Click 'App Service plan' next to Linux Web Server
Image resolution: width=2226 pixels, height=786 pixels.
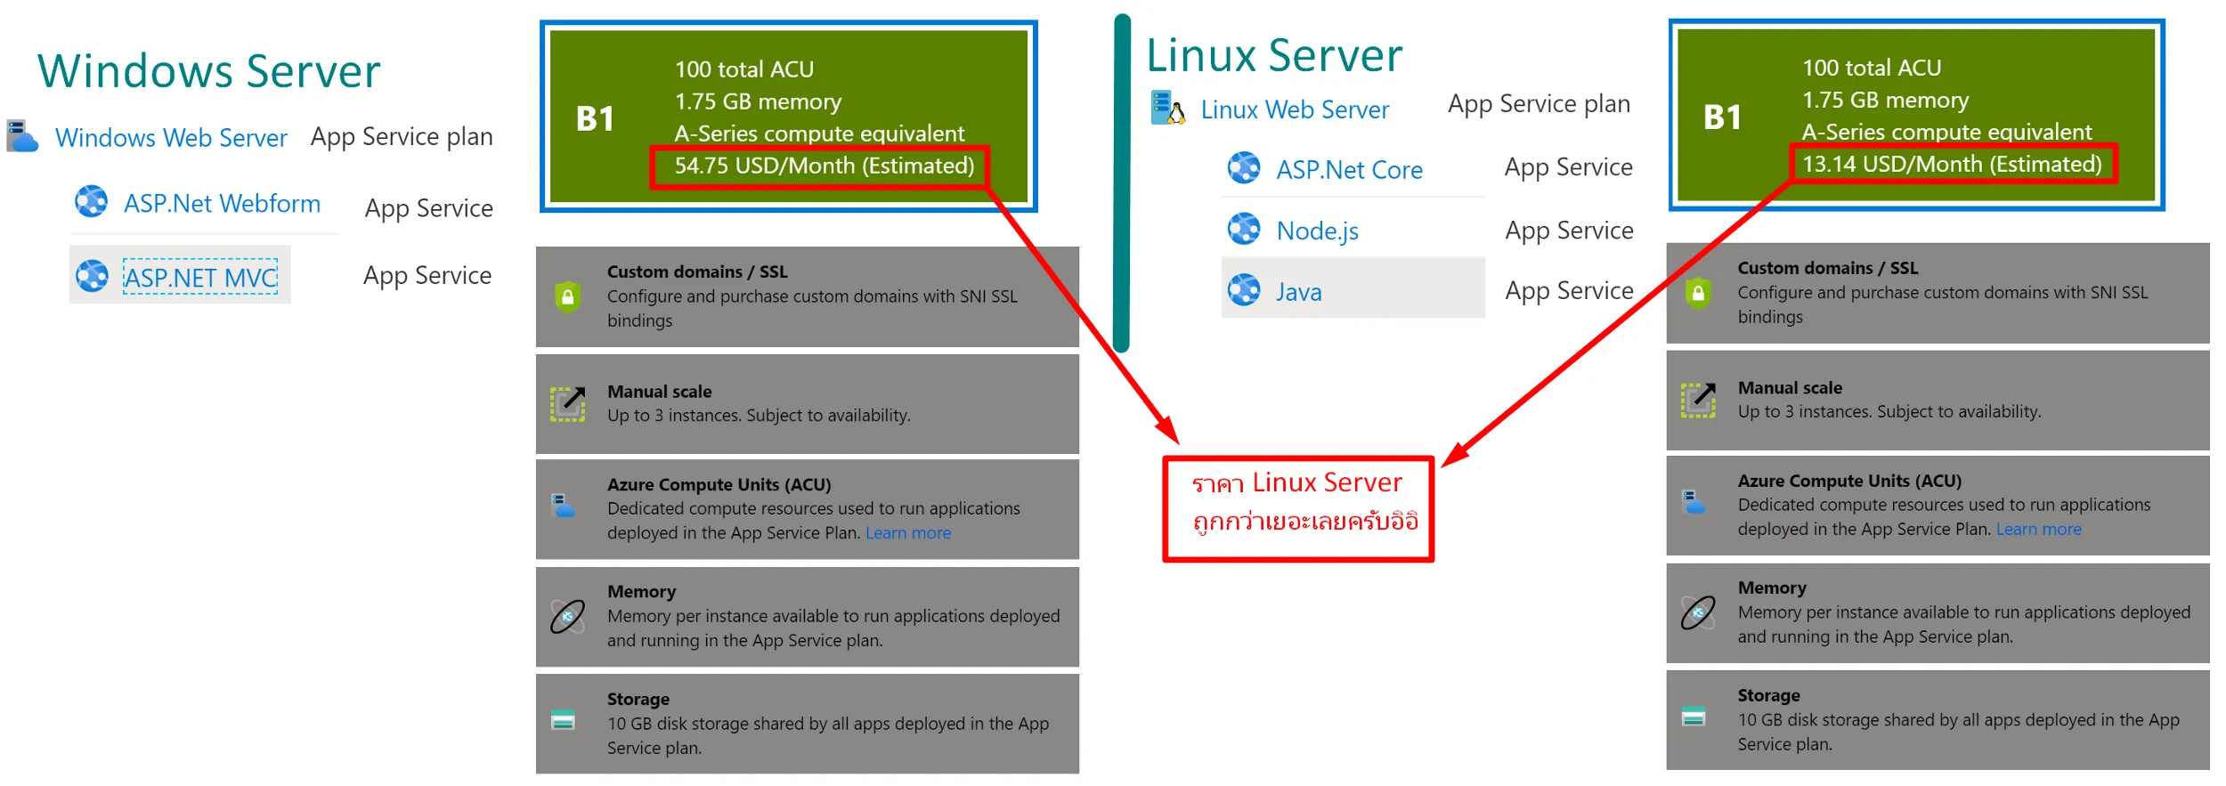point(1539,104)
